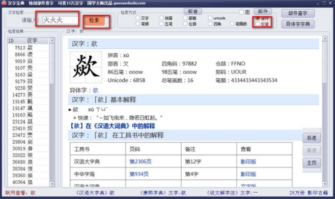Viewport: 335px width, 199px height.
Task: Open the 异体字 variant character link
Action: [x=95, y=90]
